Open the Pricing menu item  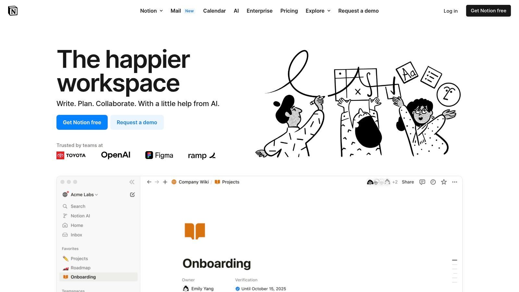(x=289, y=11)
